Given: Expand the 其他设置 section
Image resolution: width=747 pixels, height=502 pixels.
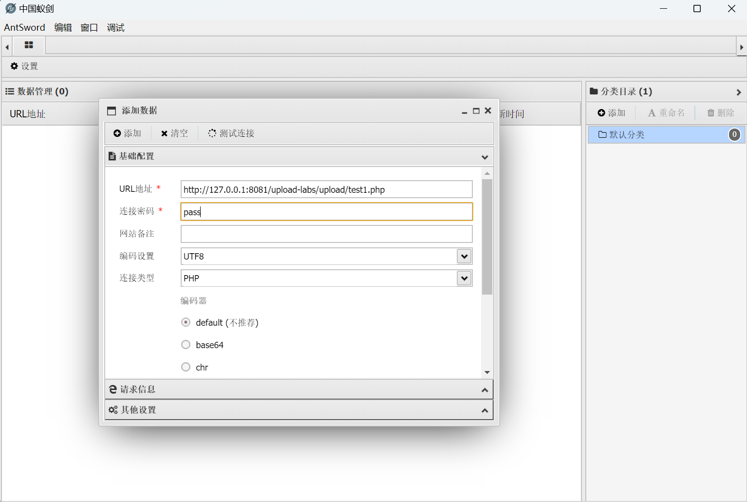Looking at the screenshot, I should pyautogui.click(x=299, y=410).
